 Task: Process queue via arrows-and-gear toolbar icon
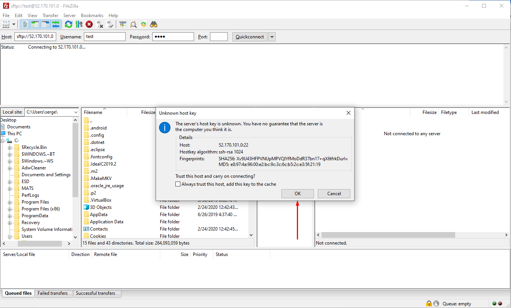79,24
